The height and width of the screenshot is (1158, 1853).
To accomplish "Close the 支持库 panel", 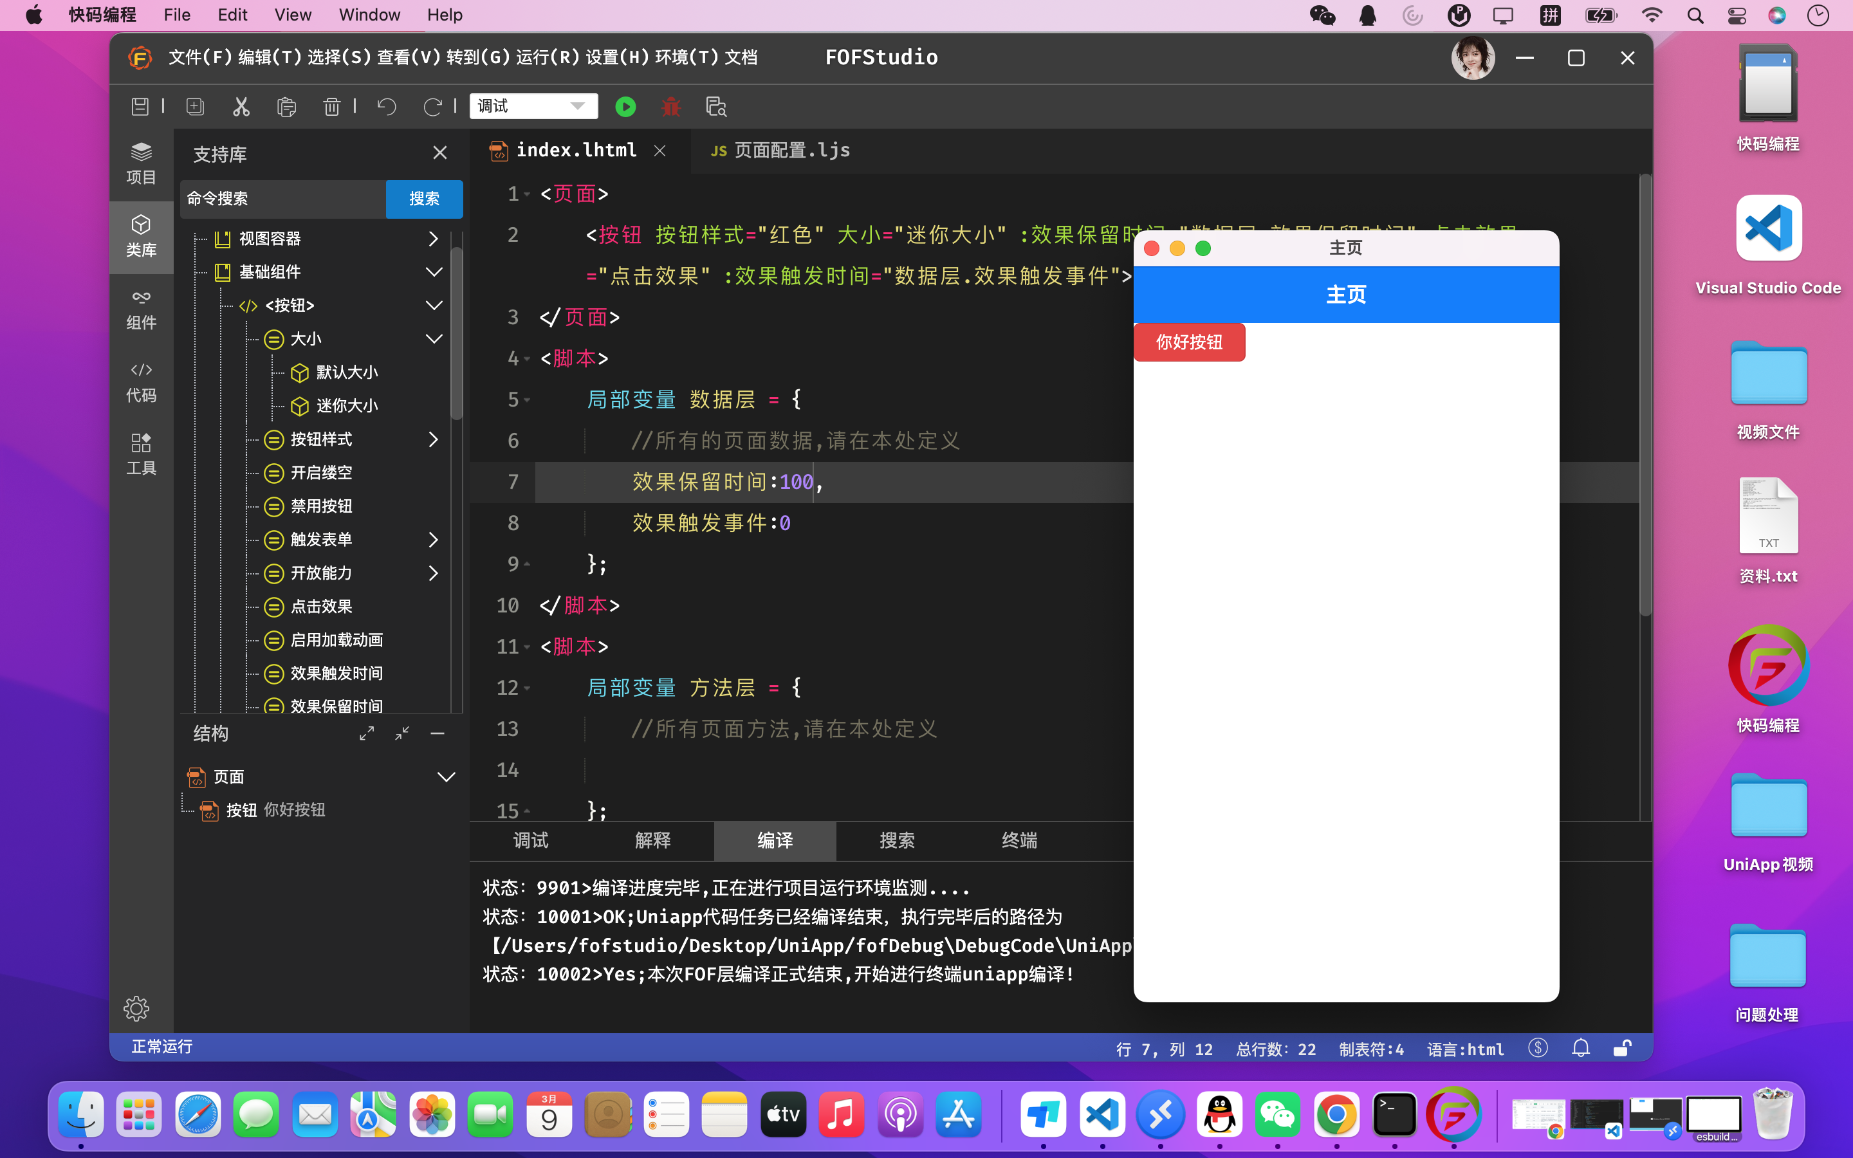I will [439, 152].
